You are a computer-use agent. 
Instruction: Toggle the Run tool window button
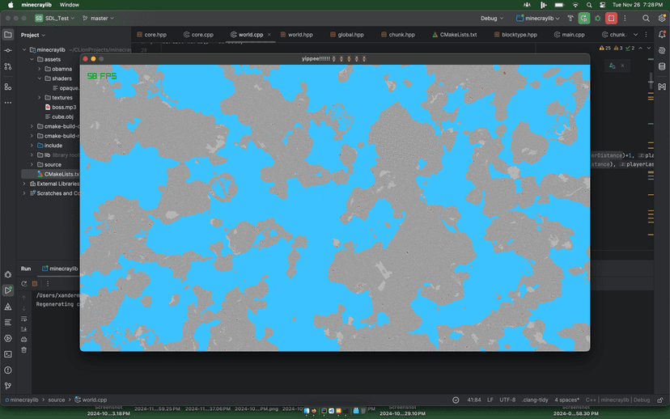coord(8,290)
